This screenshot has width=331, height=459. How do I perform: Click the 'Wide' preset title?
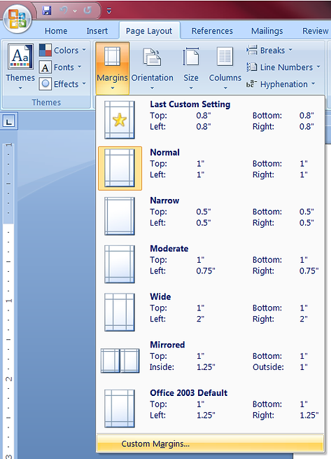point(160,296)
